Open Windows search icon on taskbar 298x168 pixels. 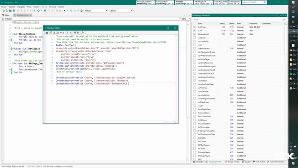293,7
